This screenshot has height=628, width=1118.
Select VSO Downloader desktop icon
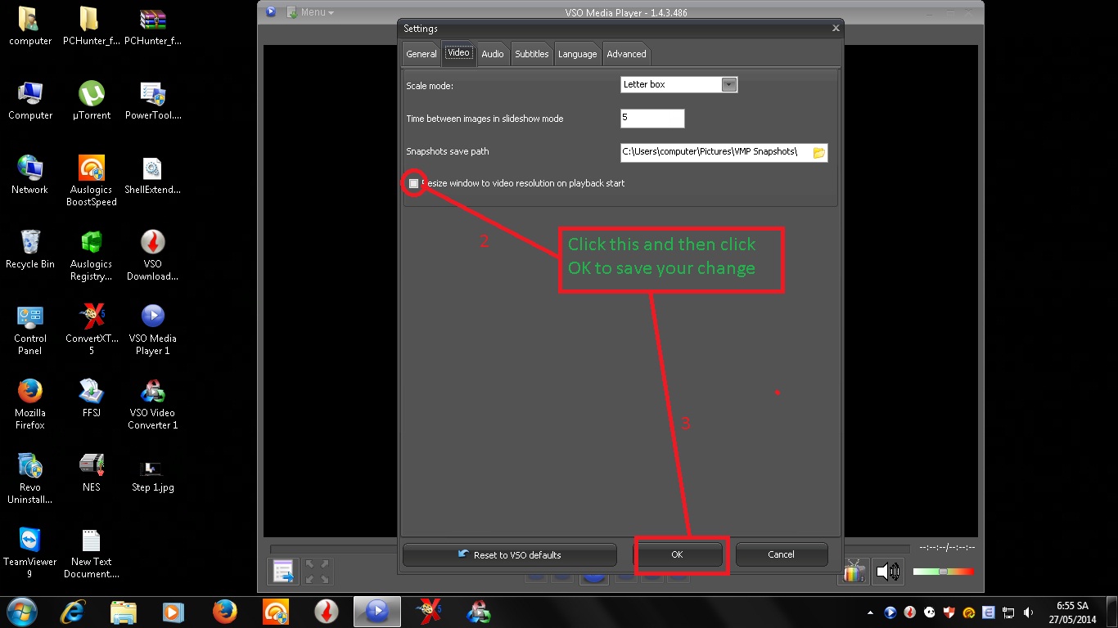(x=152, y=255)
